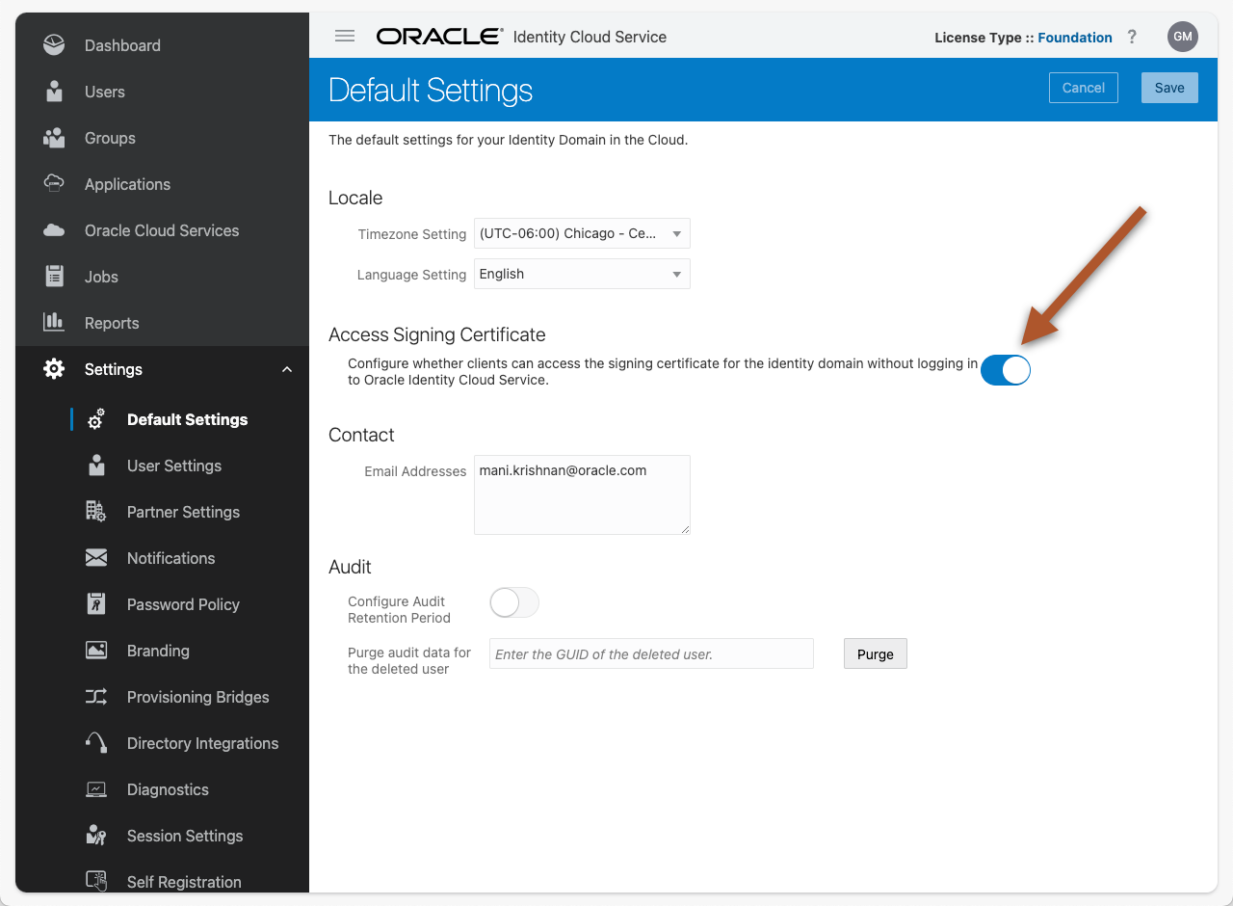1233x906 pixels.
Task: Select the Users icon in the sidebar
Action: [54, 92]
